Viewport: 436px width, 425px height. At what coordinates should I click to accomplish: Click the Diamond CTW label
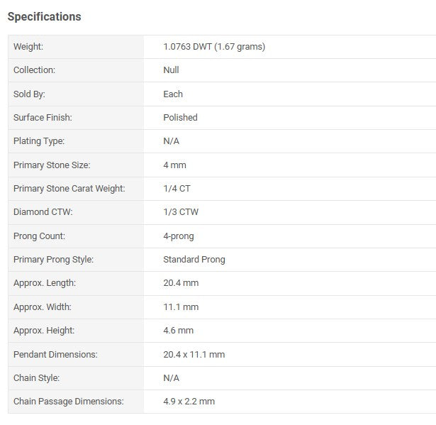click(43, 212)
